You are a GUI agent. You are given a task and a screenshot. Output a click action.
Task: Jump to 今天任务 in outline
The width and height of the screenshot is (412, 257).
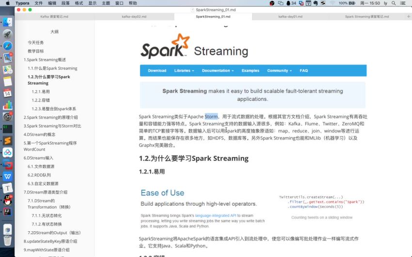(x=36, y=43)
